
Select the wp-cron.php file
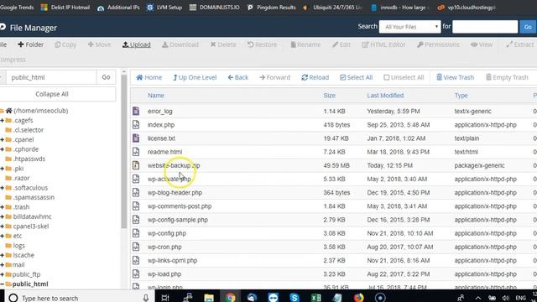click(x=164, y=247)
